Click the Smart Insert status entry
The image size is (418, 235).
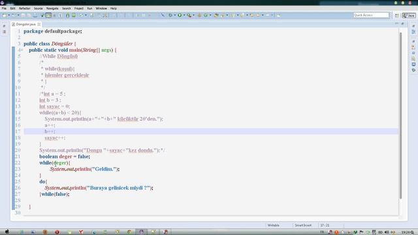[x=303, y=225]
